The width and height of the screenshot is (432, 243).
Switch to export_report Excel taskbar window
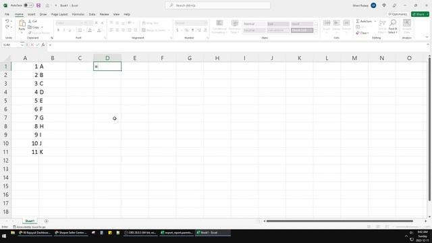[177, 233]
